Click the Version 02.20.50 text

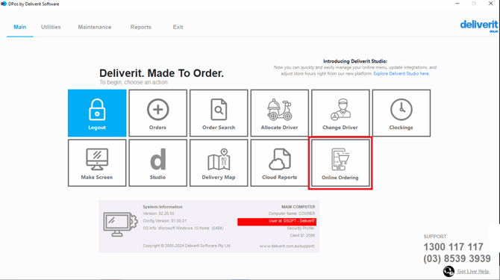tap(158, 214)
